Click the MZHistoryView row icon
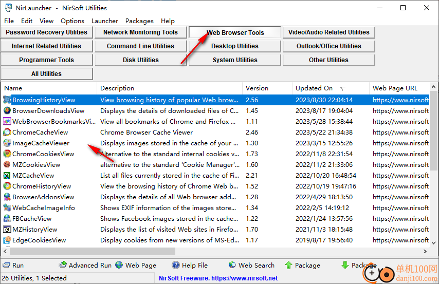This screenshot has width=439, height=284. click(x=7, y=229)
